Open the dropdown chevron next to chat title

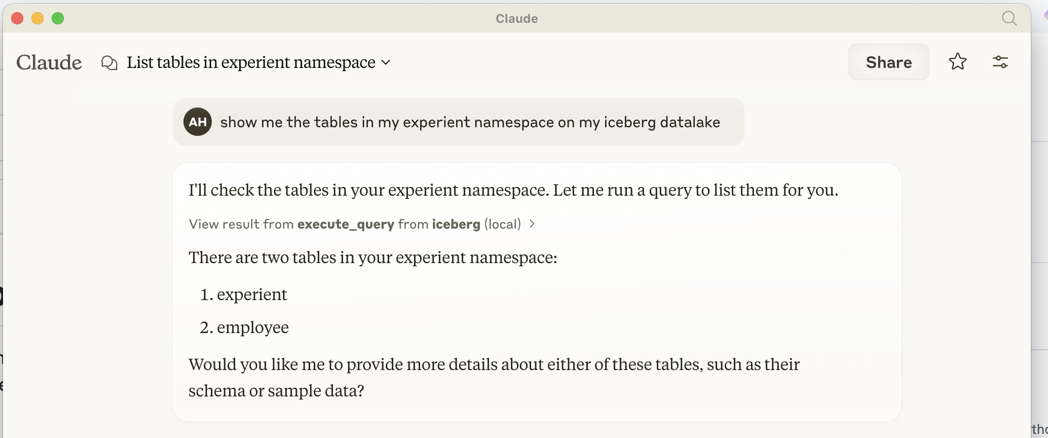[x=386, y=62]
